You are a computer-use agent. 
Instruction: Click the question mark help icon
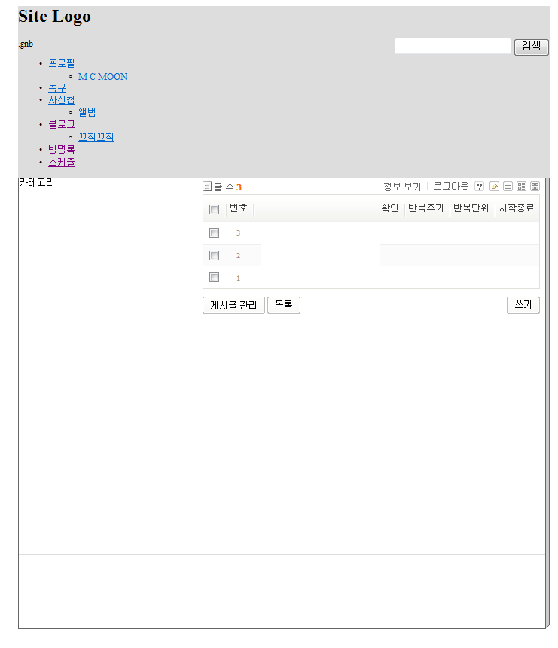tap(479, 187)
